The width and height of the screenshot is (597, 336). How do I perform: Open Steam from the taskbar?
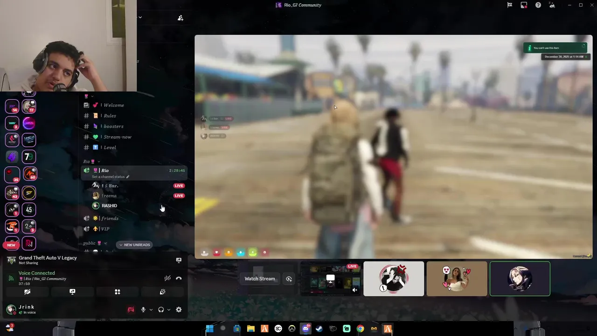click(x=319, y=329)
